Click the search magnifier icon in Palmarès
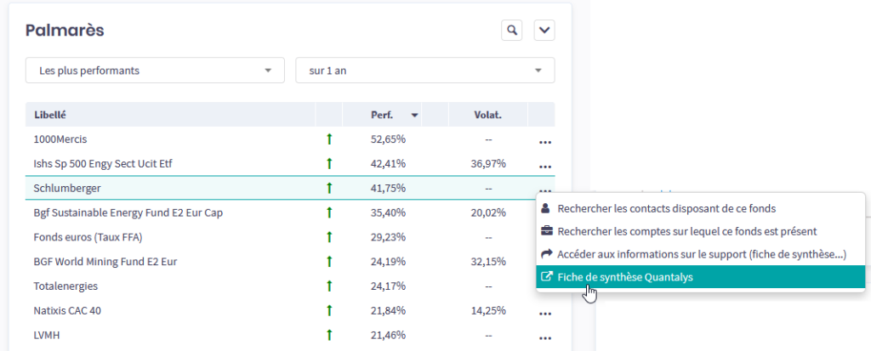871x351 pixels. tap(511, 31)
